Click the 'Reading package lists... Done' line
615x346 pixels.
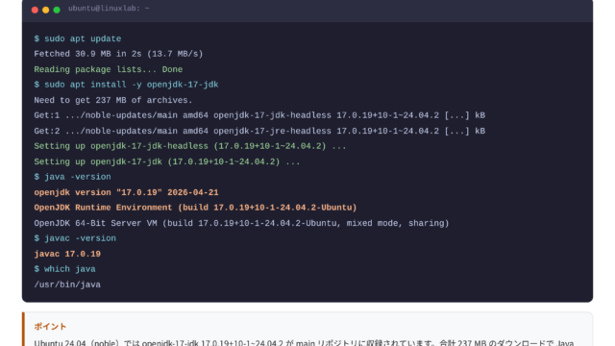(x=109, y=69)
